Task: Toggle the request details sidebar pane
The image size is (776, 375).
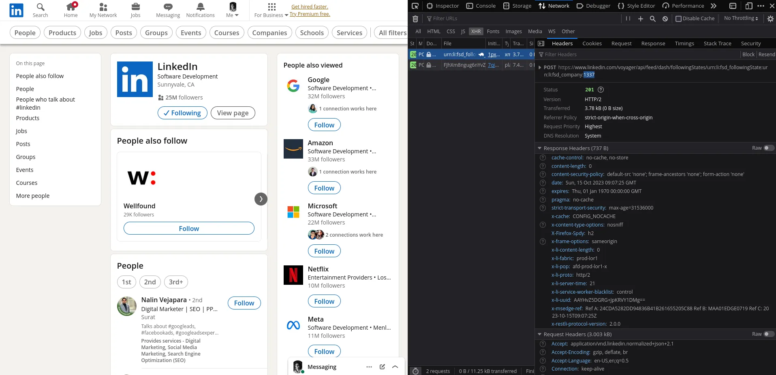Action: tap(541, 43)
